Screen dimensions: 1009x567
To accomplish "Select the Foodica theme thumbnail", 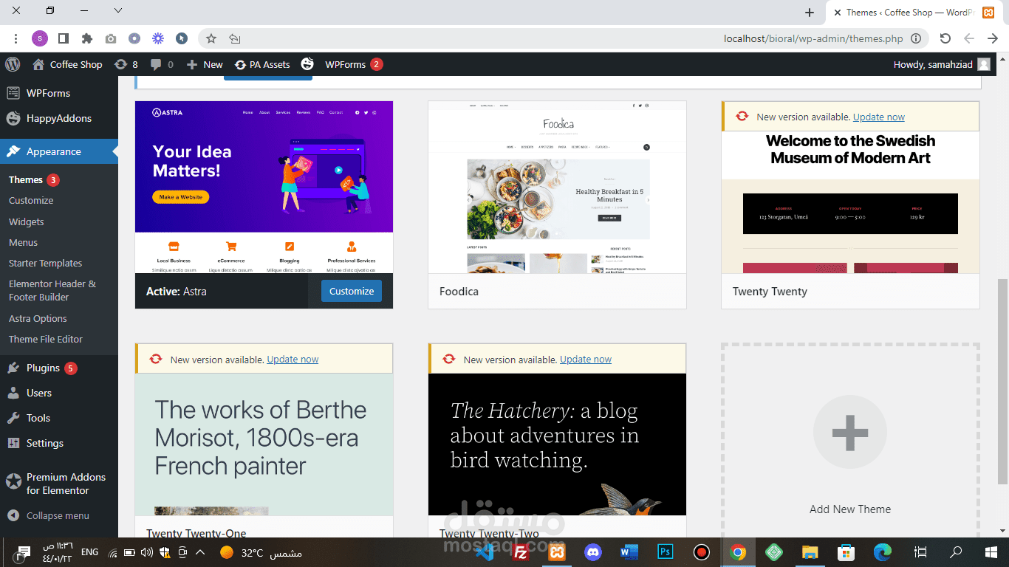I will (557, 188).
